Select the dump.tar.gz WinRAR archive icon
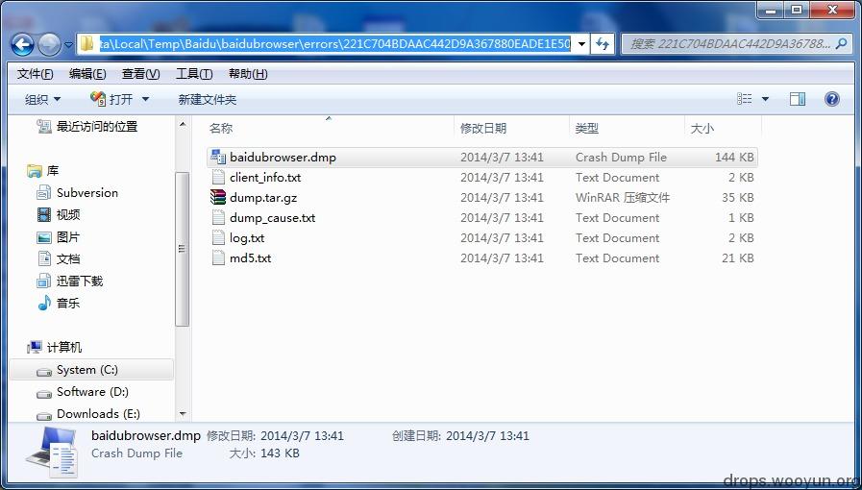Image resolution: width=862 pixels, height=490 pixels. (218, 198)
